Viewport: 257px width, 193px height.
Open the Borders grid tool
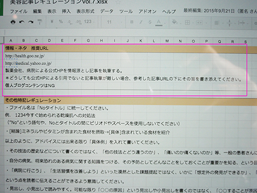187,23
